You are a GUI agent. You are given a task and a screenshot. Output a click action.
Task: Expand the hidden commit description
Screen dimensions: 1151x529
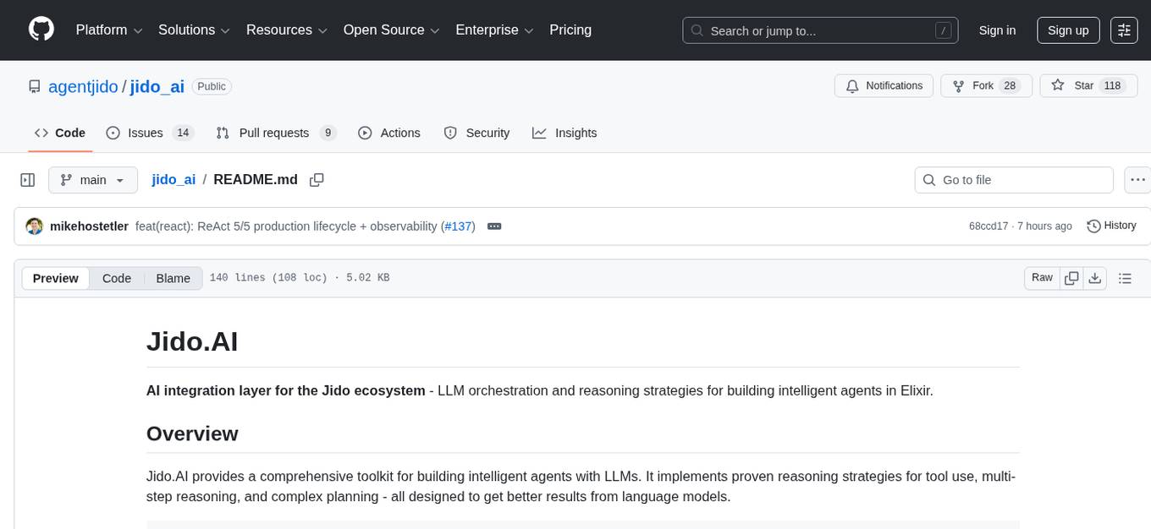tap(494, 226)
